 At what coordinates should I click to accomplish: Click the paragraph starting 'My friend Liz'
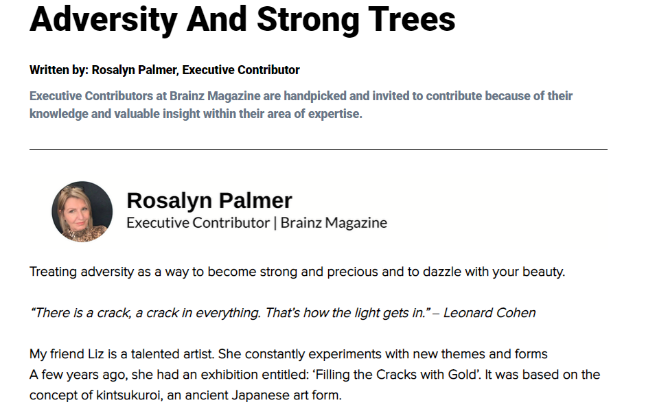click(314, 374)
